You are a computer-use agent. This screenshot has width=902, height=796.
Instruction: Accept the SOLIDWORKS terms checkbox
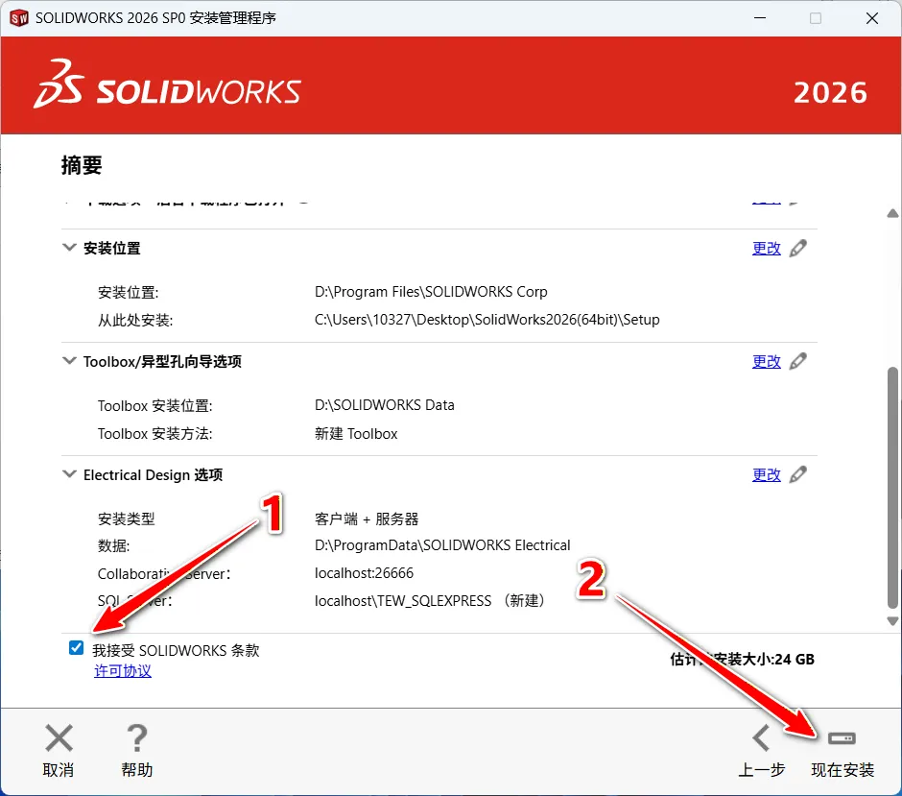(76, 648)
